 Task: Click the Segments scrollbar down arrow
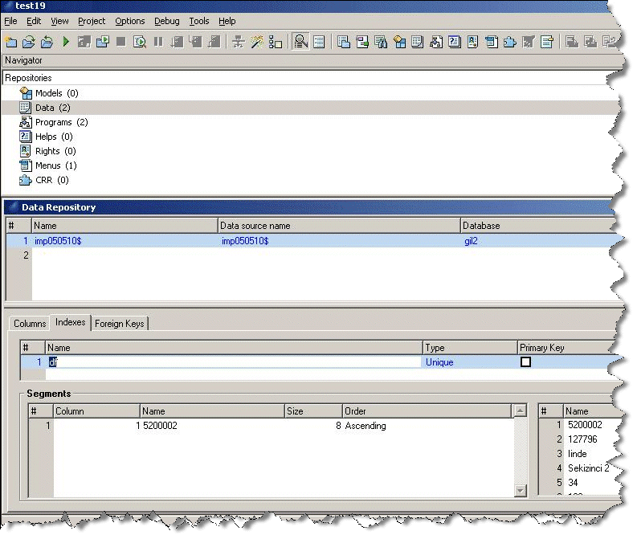point(521,490)
